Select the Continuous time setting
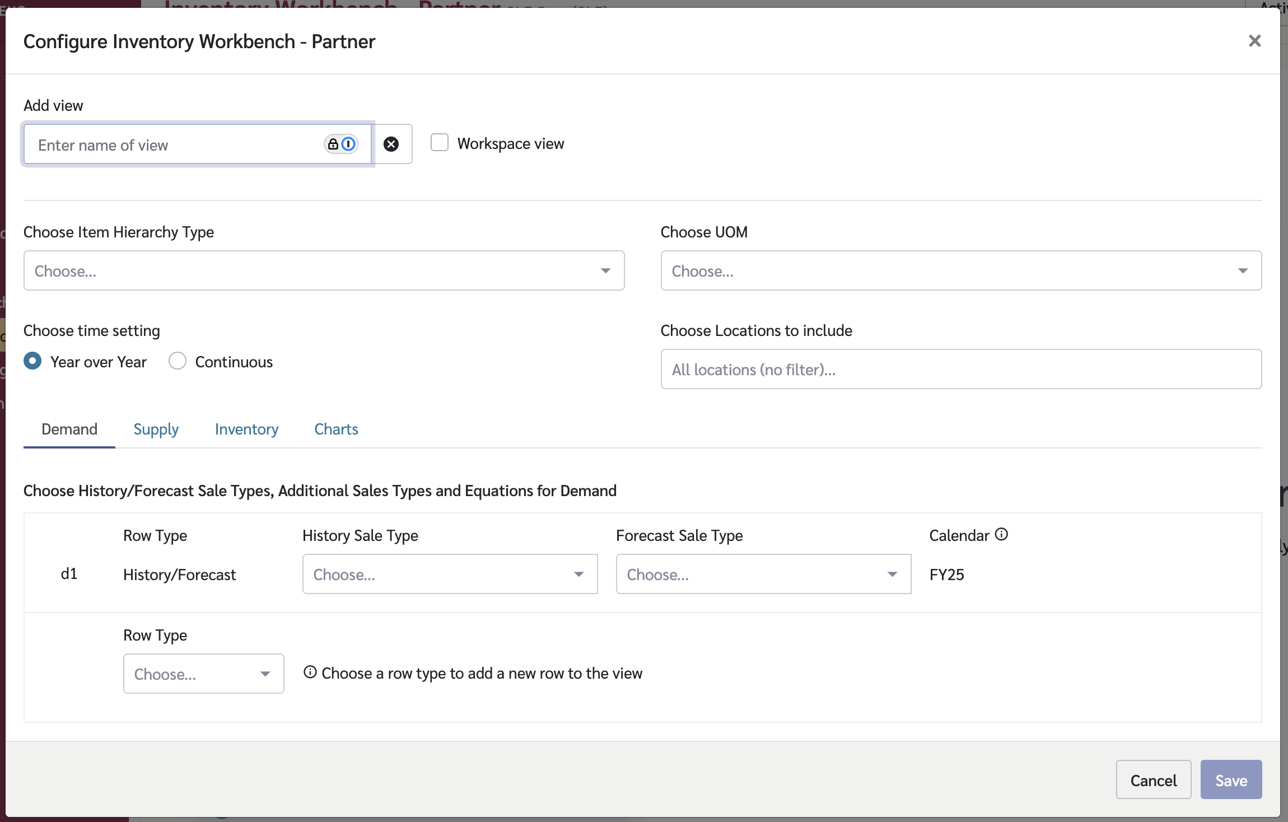This screenshot has width=1288, height=822. pos(178,361)
